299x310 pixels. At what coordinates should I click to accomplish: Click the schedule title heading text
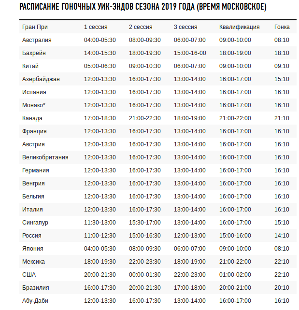tap(143, 7)
